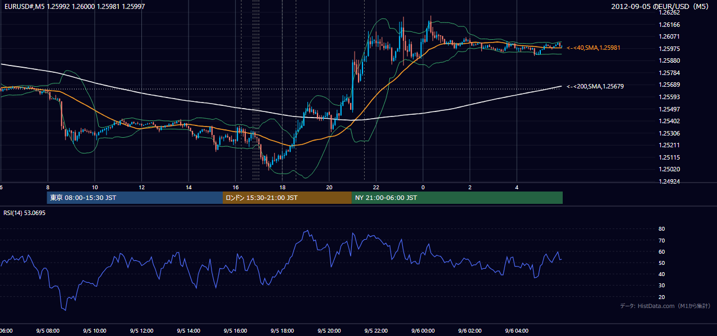The width and height of the screenshot is (717, 336).
Task: Click hour label 20 under the price chart
Action: pyautogui.click(x=329, y=187)
